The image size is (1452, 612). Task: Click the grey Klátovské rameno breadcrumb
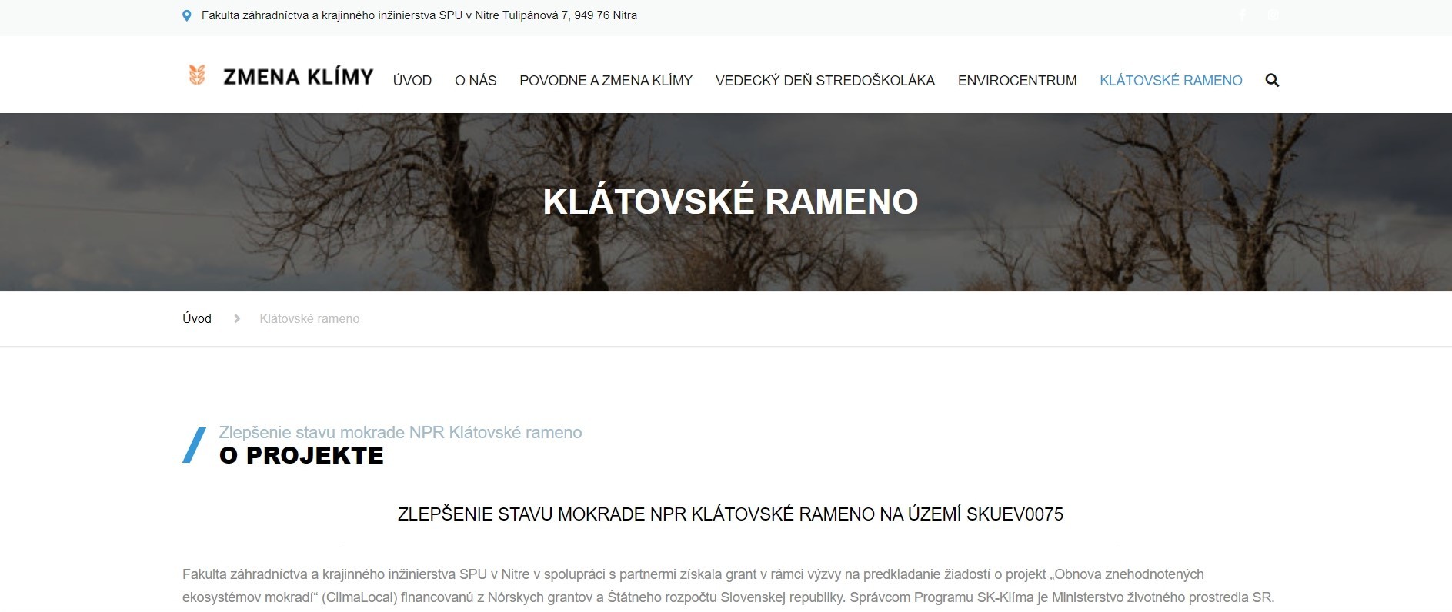[309, 318]
